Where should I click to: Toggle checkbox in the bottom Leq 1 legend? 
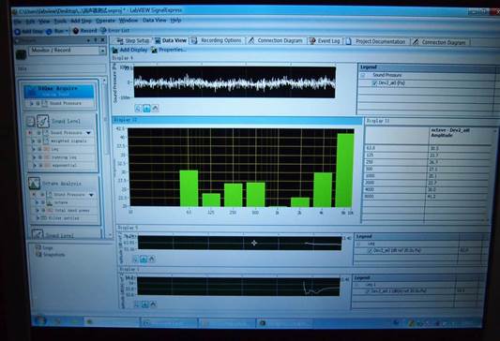(368, 291)
